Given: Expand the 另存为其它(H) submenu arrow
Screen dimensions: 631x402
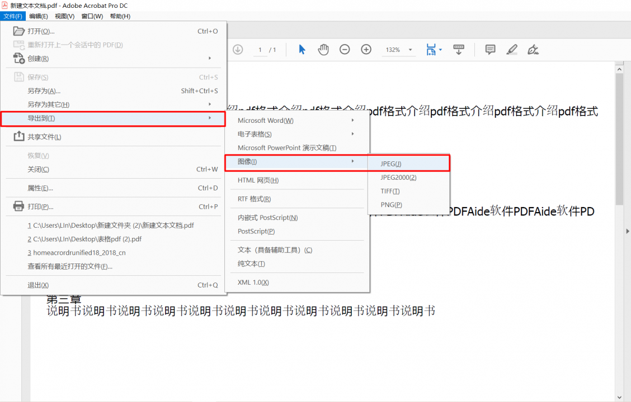Looking at the screenshot, I should pos(210,104).
